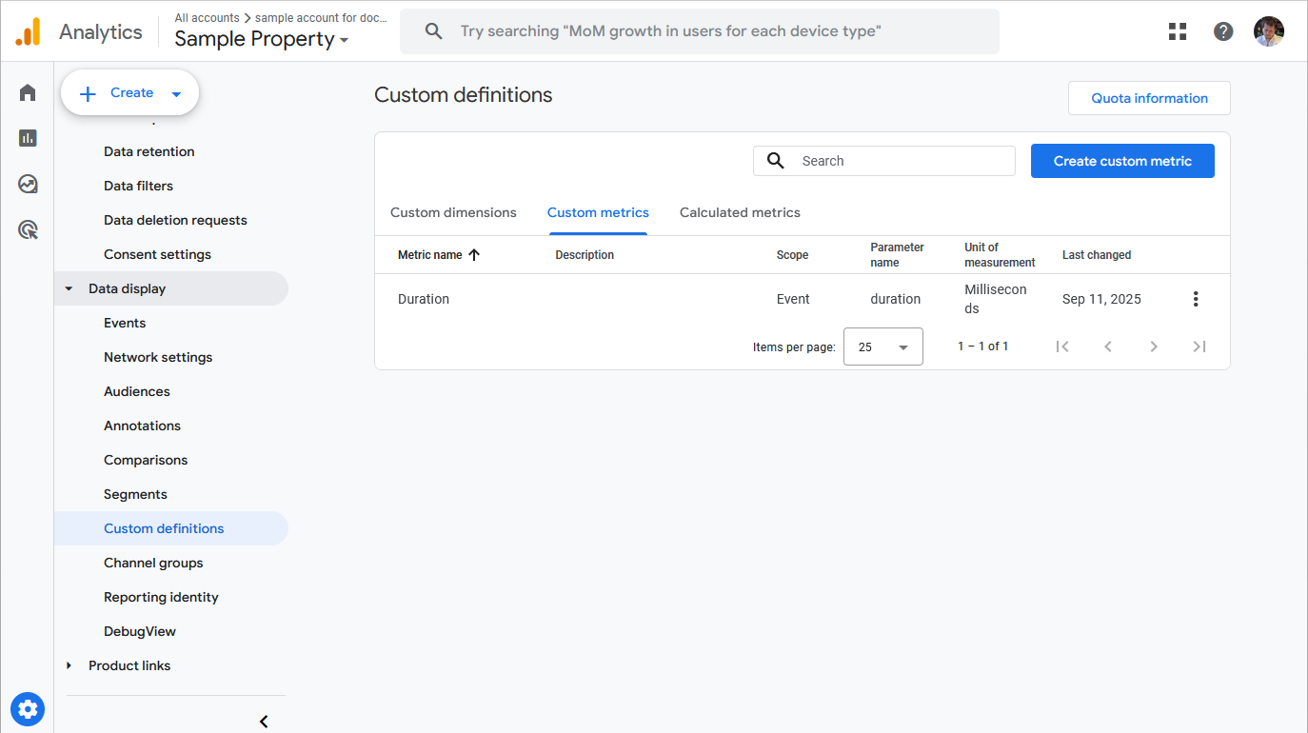1308x733 pixels.
Task: Open the Help question mark icon
Action: [x=1223, y=31]
